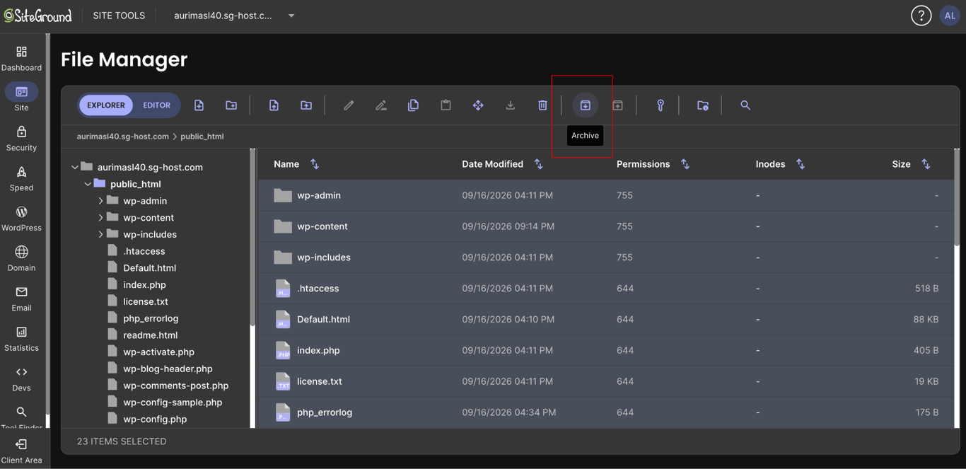The width and height of the screenshot is (966, 469).
Task: Open Dashboard in the sidebar
Action: (x=22, y=59)
